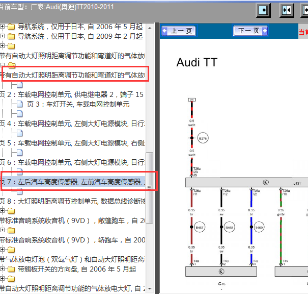Viewport: 308px width, 294px height.
Task: Expand folder above 带气体放电灯泡（双氙气灯）entry
Action: (2, 250)
